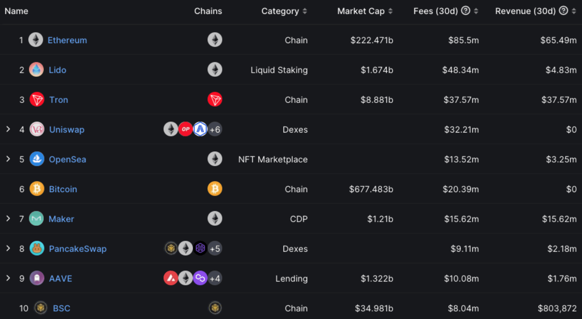This screenshot has width=582, height=319.
Task: Expand the OpenSea row chevron
Action: (x=8, y=159)
